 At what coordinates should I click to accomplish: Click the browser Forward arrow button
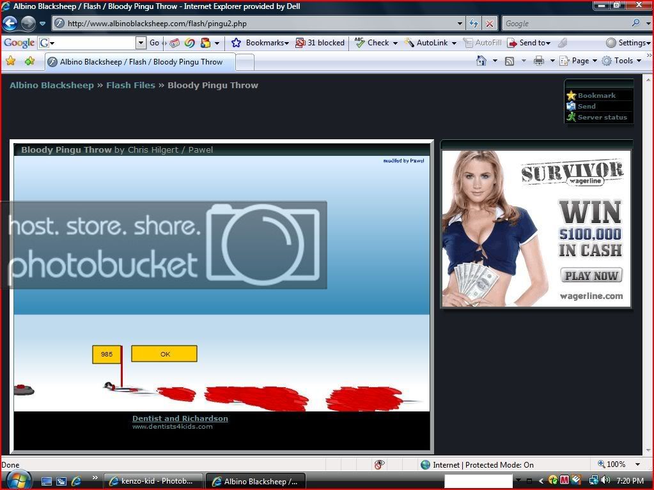tap(28, 24)
